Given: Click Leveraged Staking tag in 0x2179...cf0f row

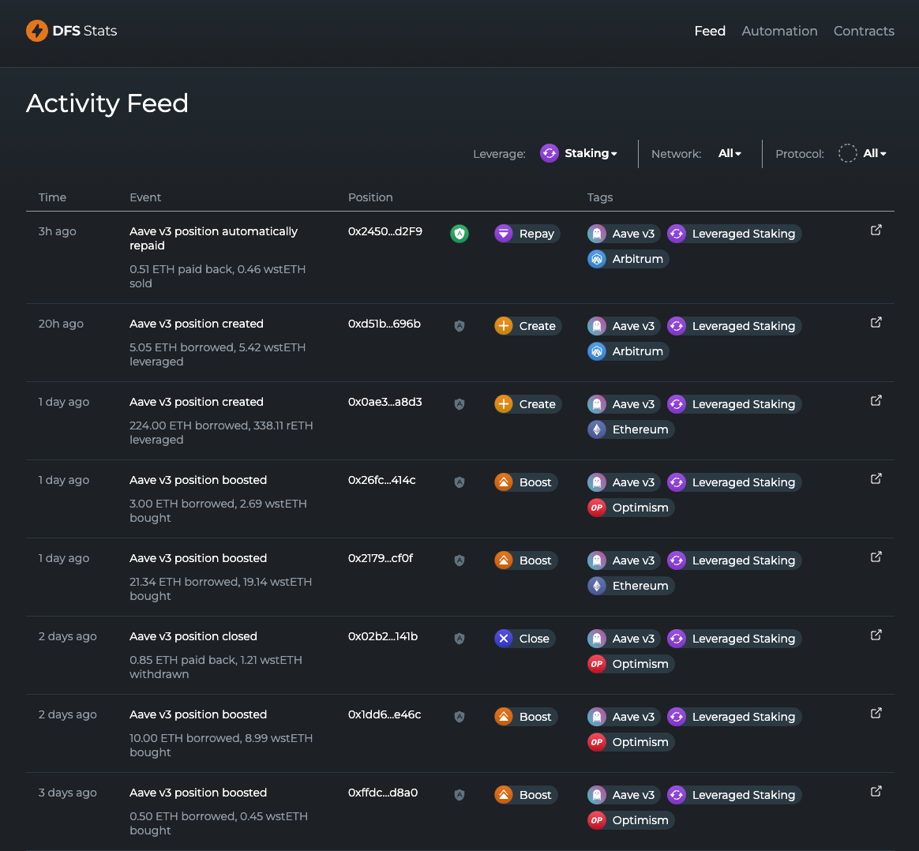Looking at the screenshot, I should point(733,560).
